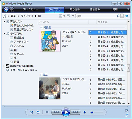132x119 pixels.
Task: Expand the arrow after ライブラリ in the breadcrumb
Action: (x=36, y=16)
